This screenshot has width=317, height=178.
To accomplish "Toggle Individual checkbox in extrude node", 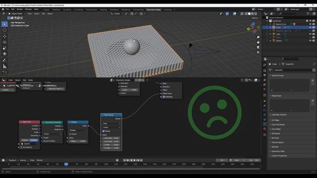I will 163,97.
